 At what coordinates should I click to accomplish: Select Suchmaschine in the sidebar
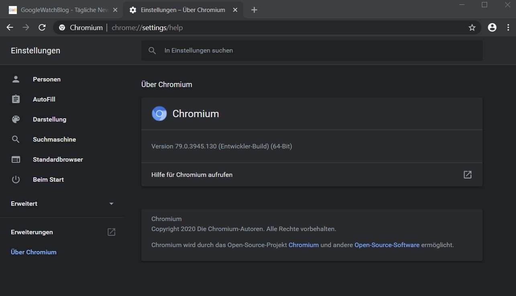(x=54, y=140)
